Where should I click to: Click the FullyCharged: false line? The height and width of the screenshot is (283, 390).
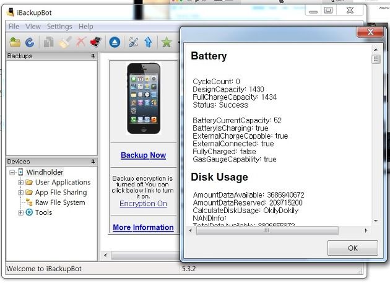coord(224,151)
